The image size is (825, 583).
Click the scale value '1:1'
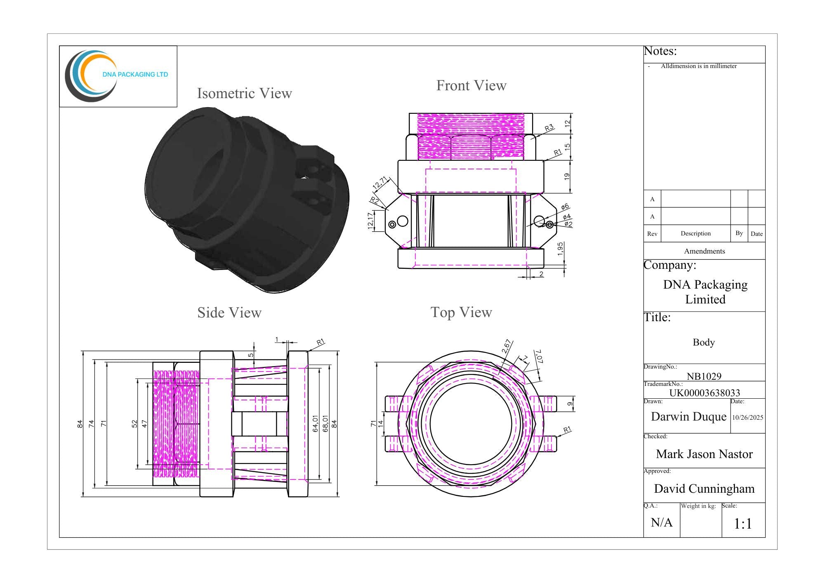pyautogui.click(x=743, y=524)
